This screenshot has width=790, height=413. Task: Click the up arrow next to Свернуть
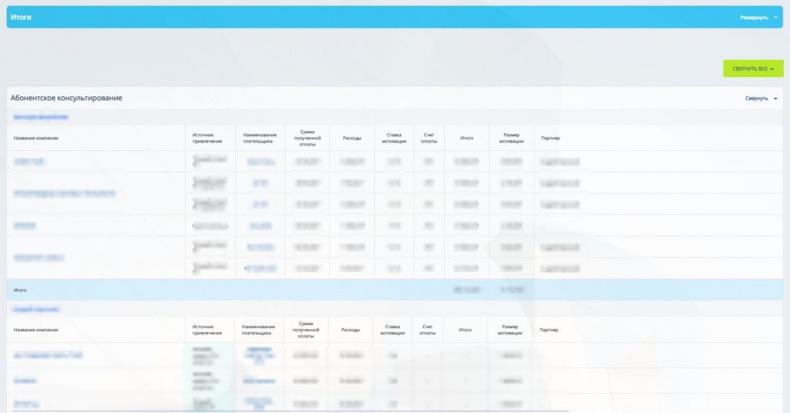click(775, 99)
